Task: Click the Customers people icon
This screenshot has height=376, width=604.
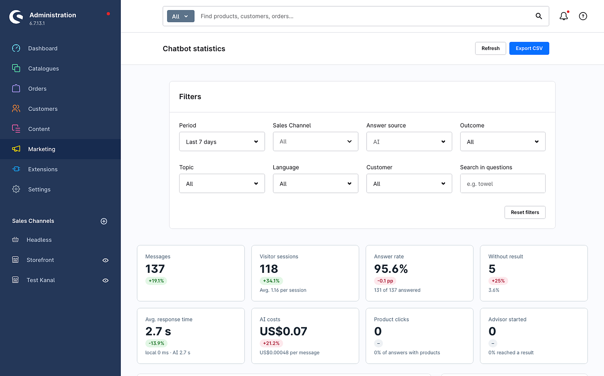Action: (x=16, y=109)
